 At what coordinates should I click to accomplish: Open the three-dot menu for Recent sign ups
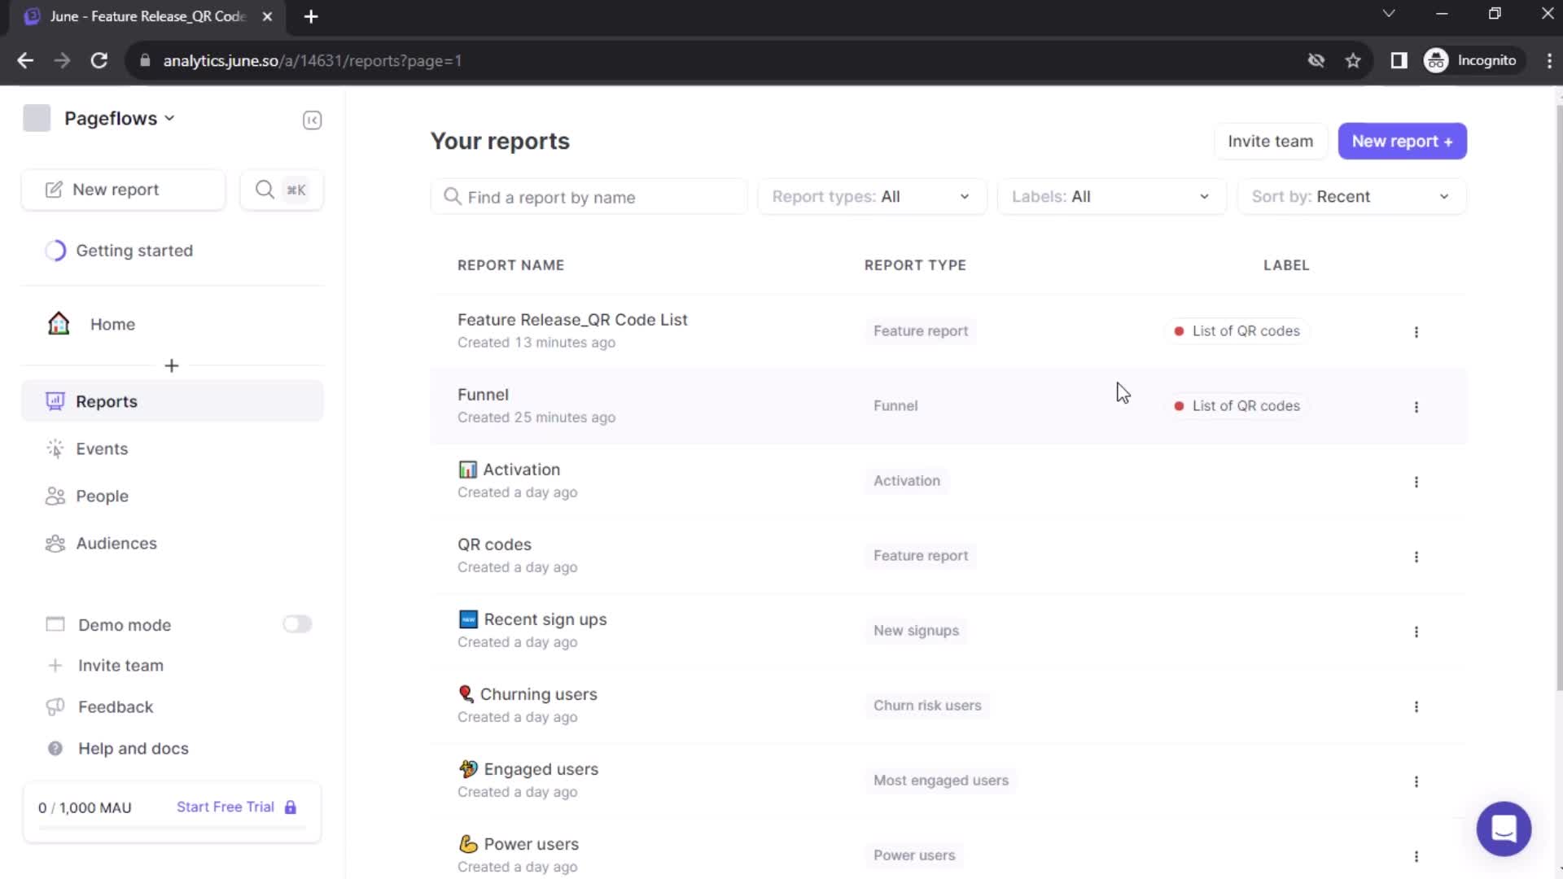pos(1416,632)
